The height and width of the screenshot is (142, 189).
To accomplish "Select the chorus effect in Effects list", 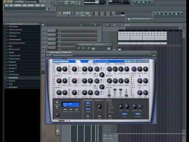I will coord(110,106).
